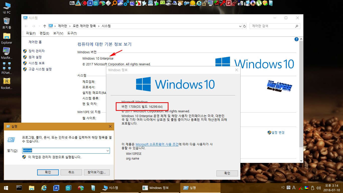Click the help icon in the System window
This screenshot has height=193, width=343.
[x=297, y=39]
